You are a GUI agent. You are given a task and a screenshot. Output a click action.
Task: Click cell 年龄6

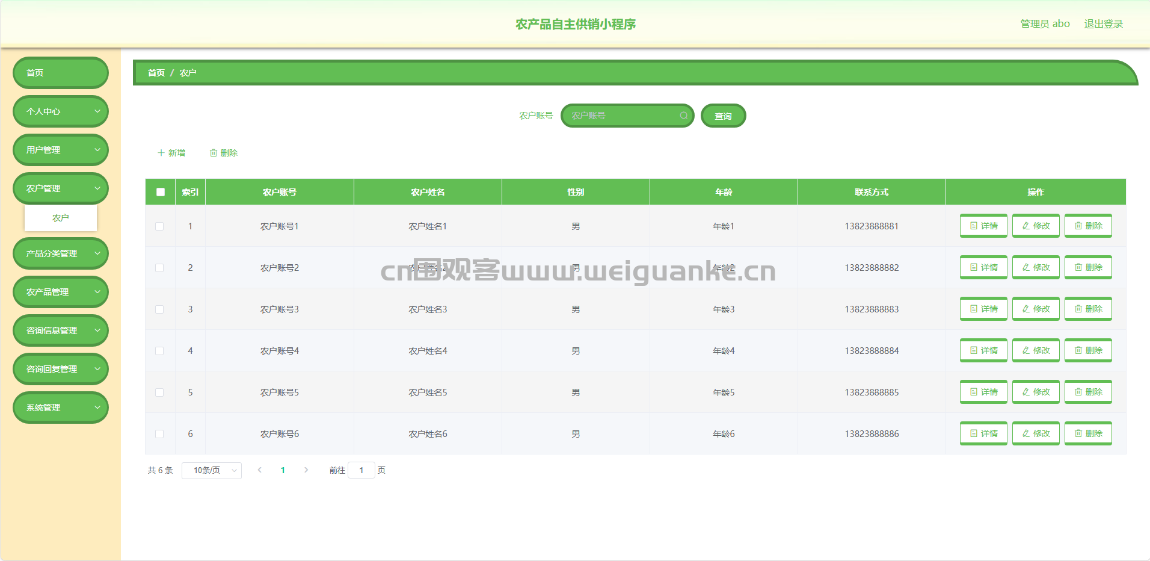724,434
